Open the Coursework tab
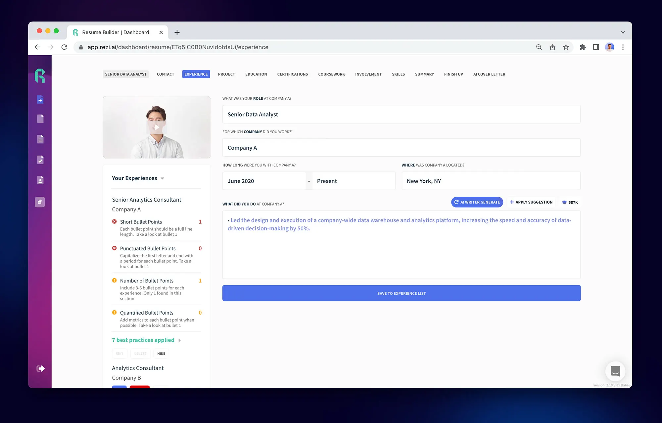662x423 pixels. [332, 74]
